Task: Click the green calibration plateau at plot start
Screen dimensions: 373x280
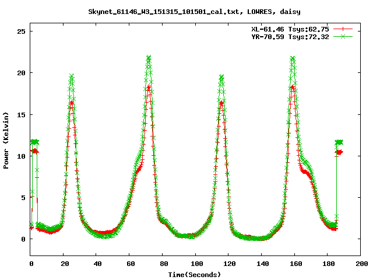Action: pyautogui.click(x=34, y=142)
